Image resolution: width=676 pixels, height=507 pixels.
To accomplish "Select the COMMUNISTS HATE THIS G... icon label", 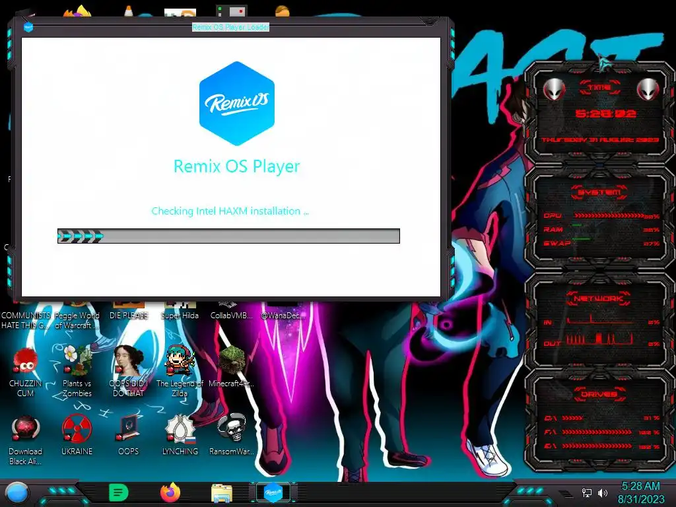I will [26, 320].
